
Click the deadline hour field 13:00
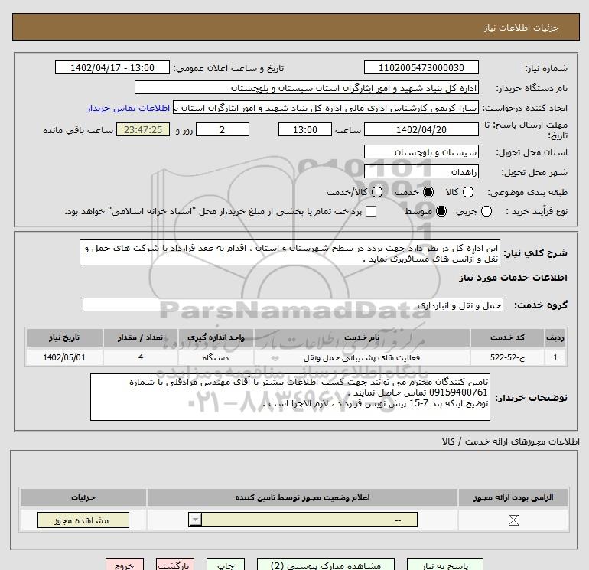(305, 129)
